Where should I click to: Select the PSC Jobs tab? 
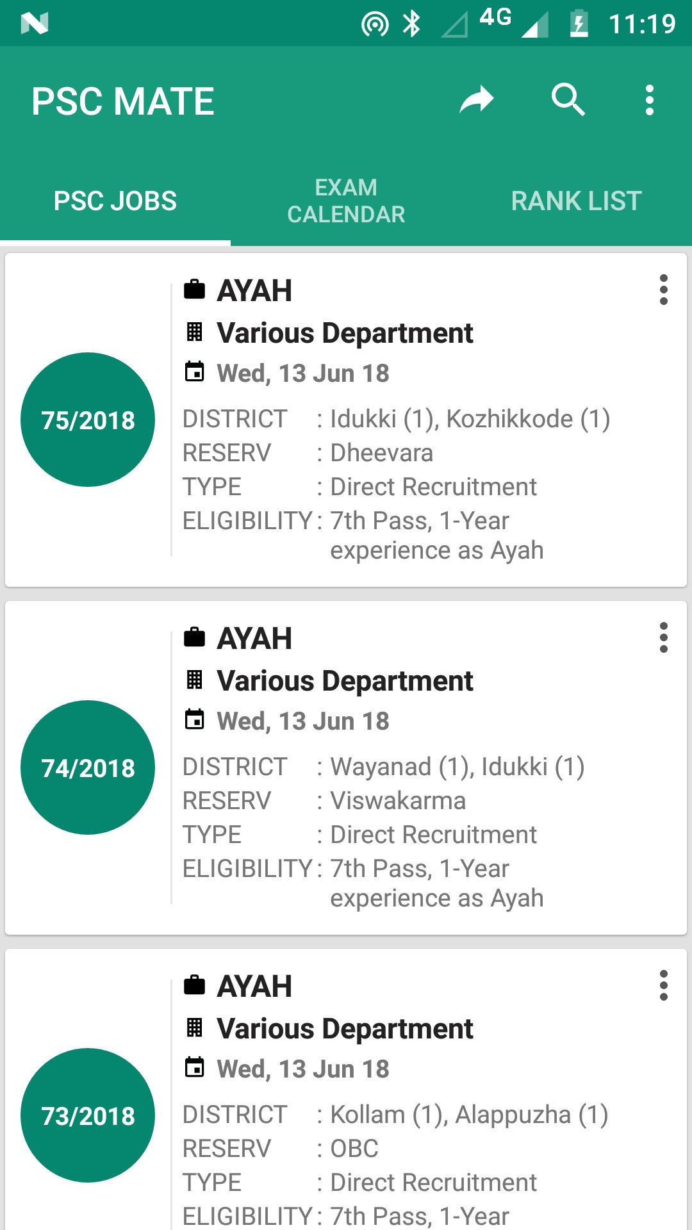pos(115,201)
